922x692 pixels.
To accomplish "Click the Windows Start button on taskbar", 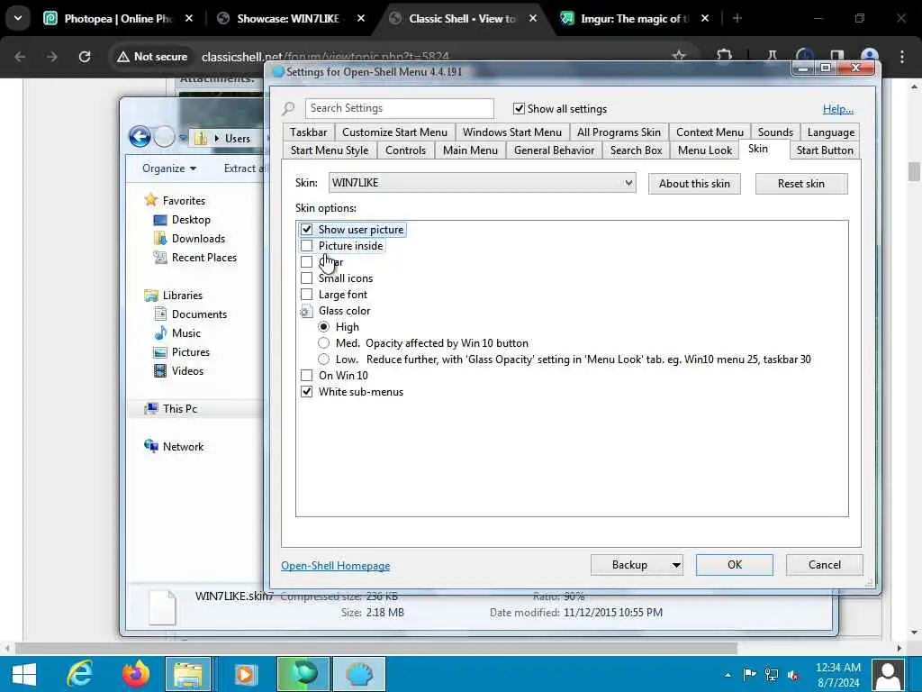I will click(x=23, y=674).
